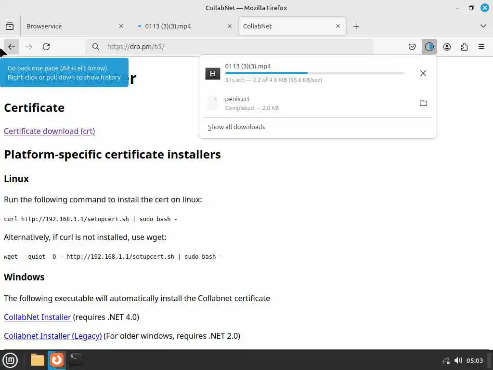
Task: Click the penis.crt download entry name
Action: (237, 99)
